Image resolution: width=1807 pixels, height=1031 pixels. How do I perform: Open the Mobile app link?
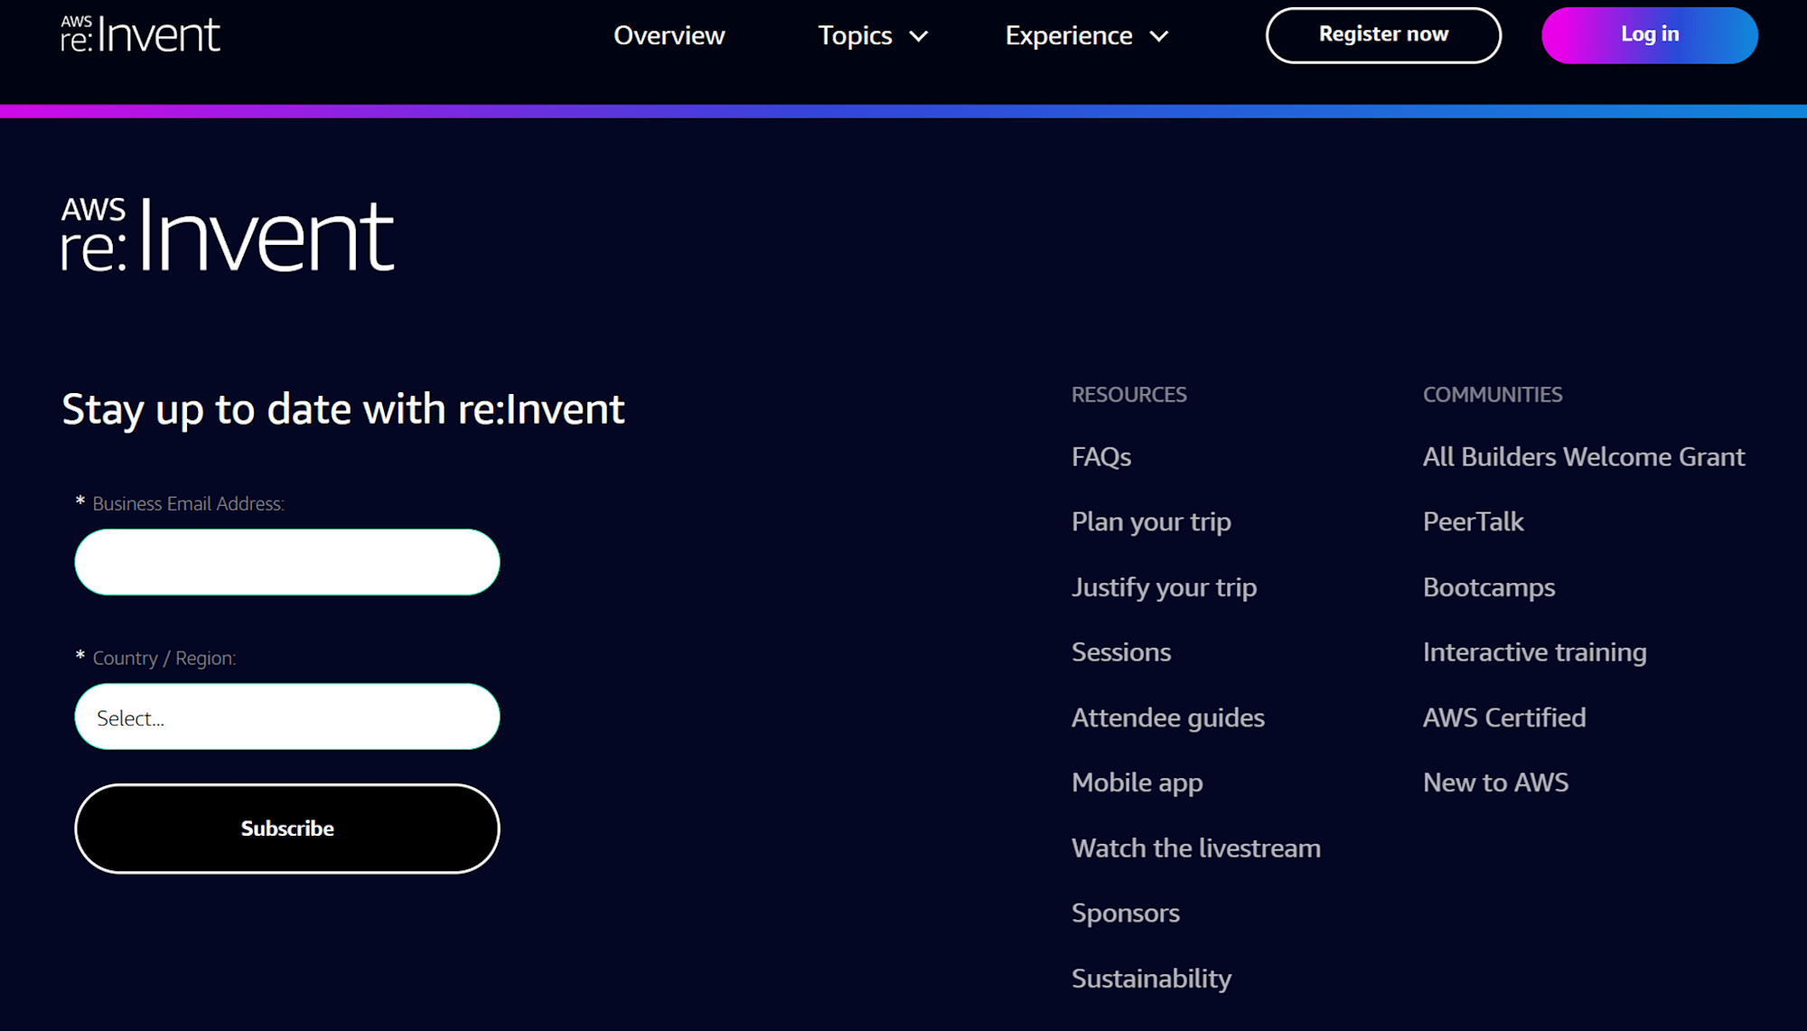pos(1137,783)
